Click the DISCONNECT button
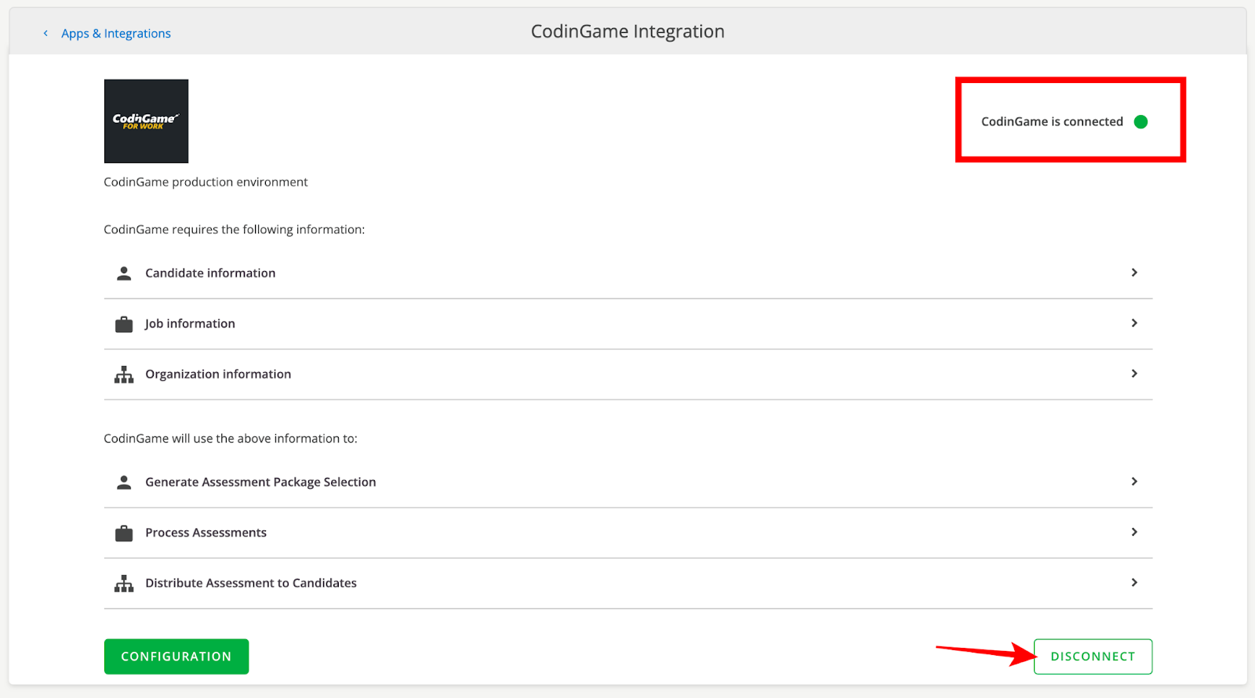 [1093, 656]
